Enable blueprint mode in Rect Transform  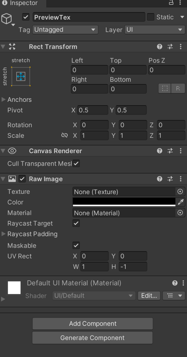click(165, 88)
